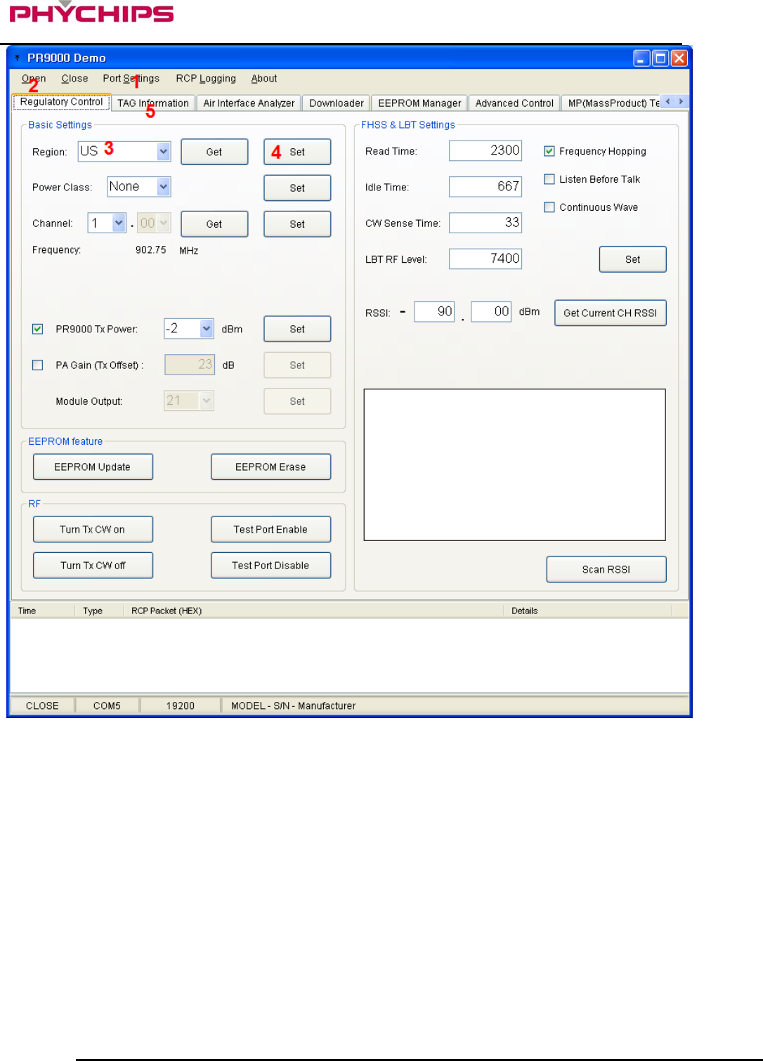763x1061 pixels.
Task: Close the PR9000 Demo window
Action: (679, 58)
